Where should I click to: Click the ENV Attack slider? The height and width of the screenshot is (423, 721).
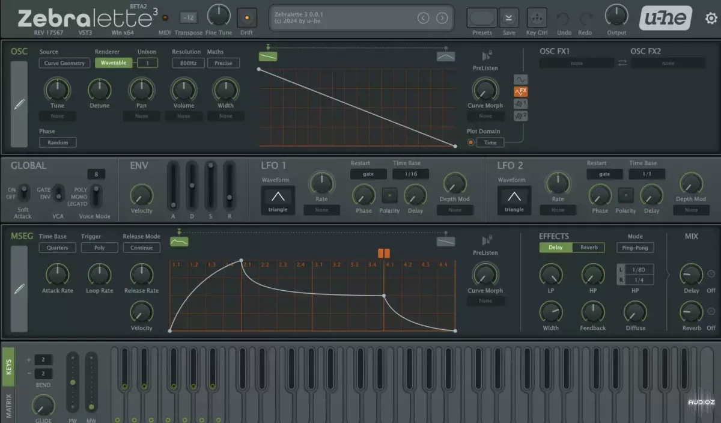[173, 186]
